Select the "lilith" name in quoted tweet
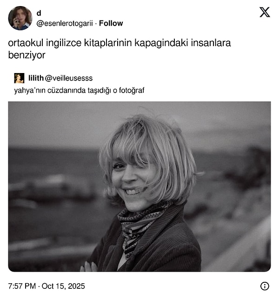 tap(36, 78)
